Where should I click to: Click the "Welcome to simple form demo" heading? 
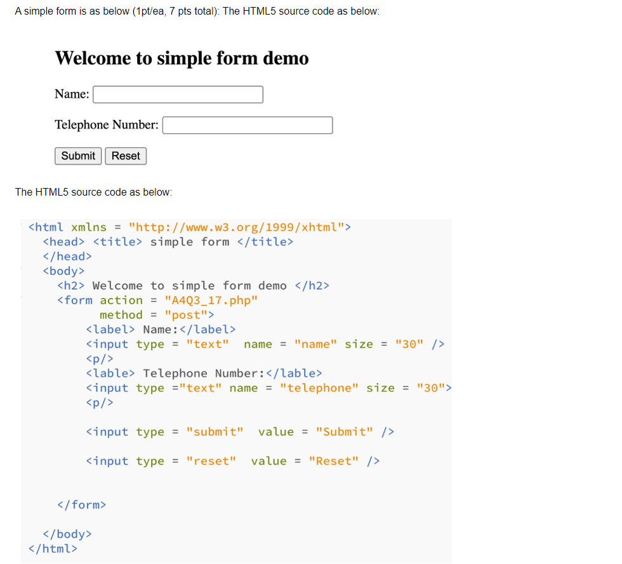pyautogui.click(x=182, y=58)
